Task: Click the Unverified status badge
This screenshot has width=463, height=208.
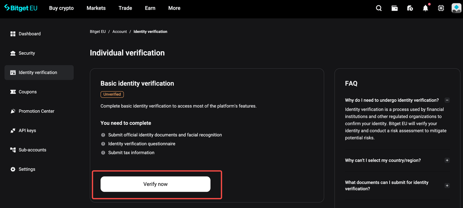Action: point(112,94)
